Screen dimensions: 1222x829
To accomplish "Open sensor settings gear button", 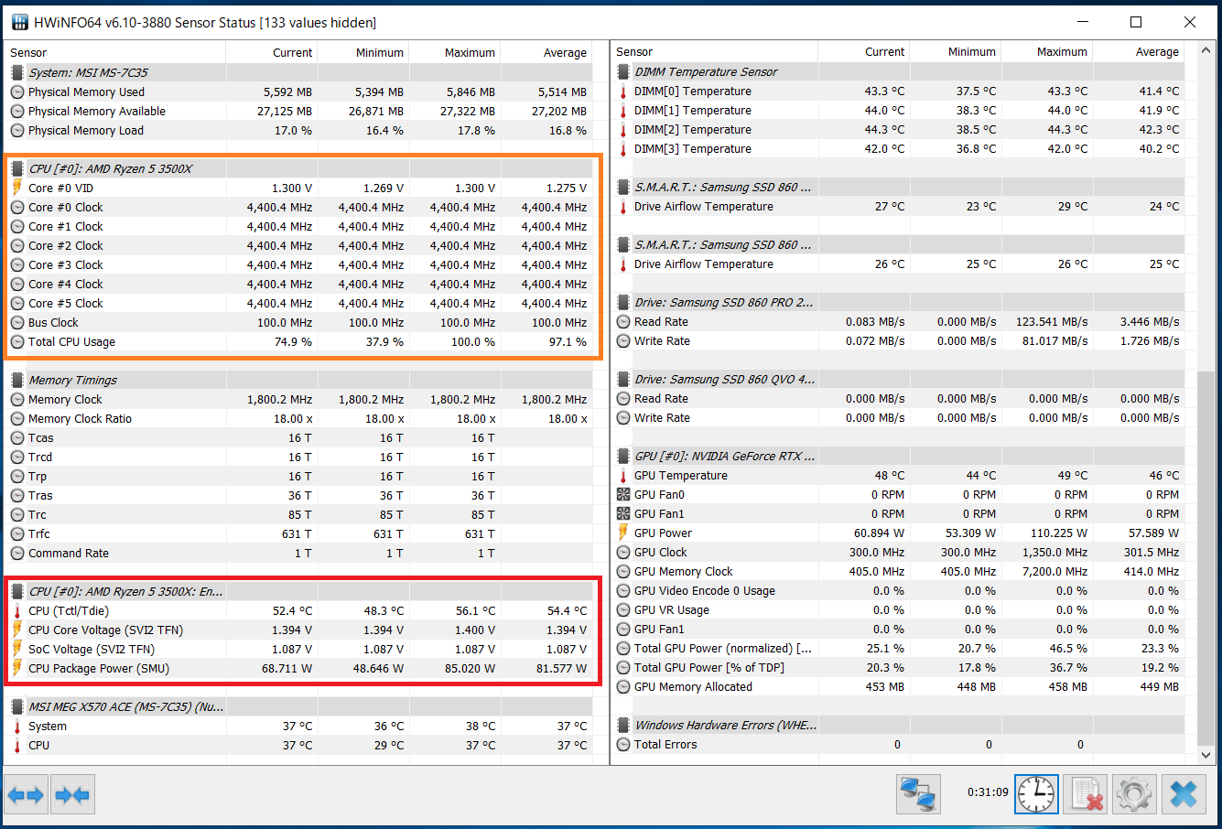I will 1134,793.
